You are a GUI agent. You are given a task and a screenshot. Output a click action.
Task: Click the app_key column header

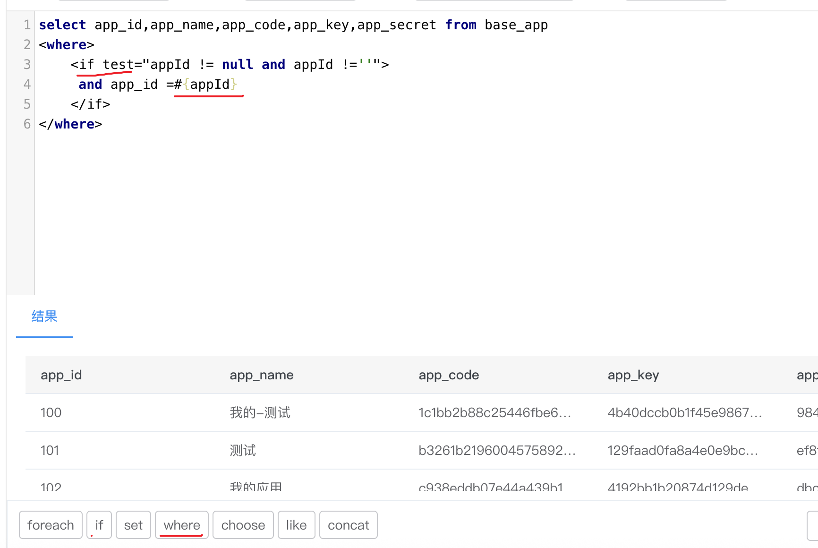click(633, 375)
